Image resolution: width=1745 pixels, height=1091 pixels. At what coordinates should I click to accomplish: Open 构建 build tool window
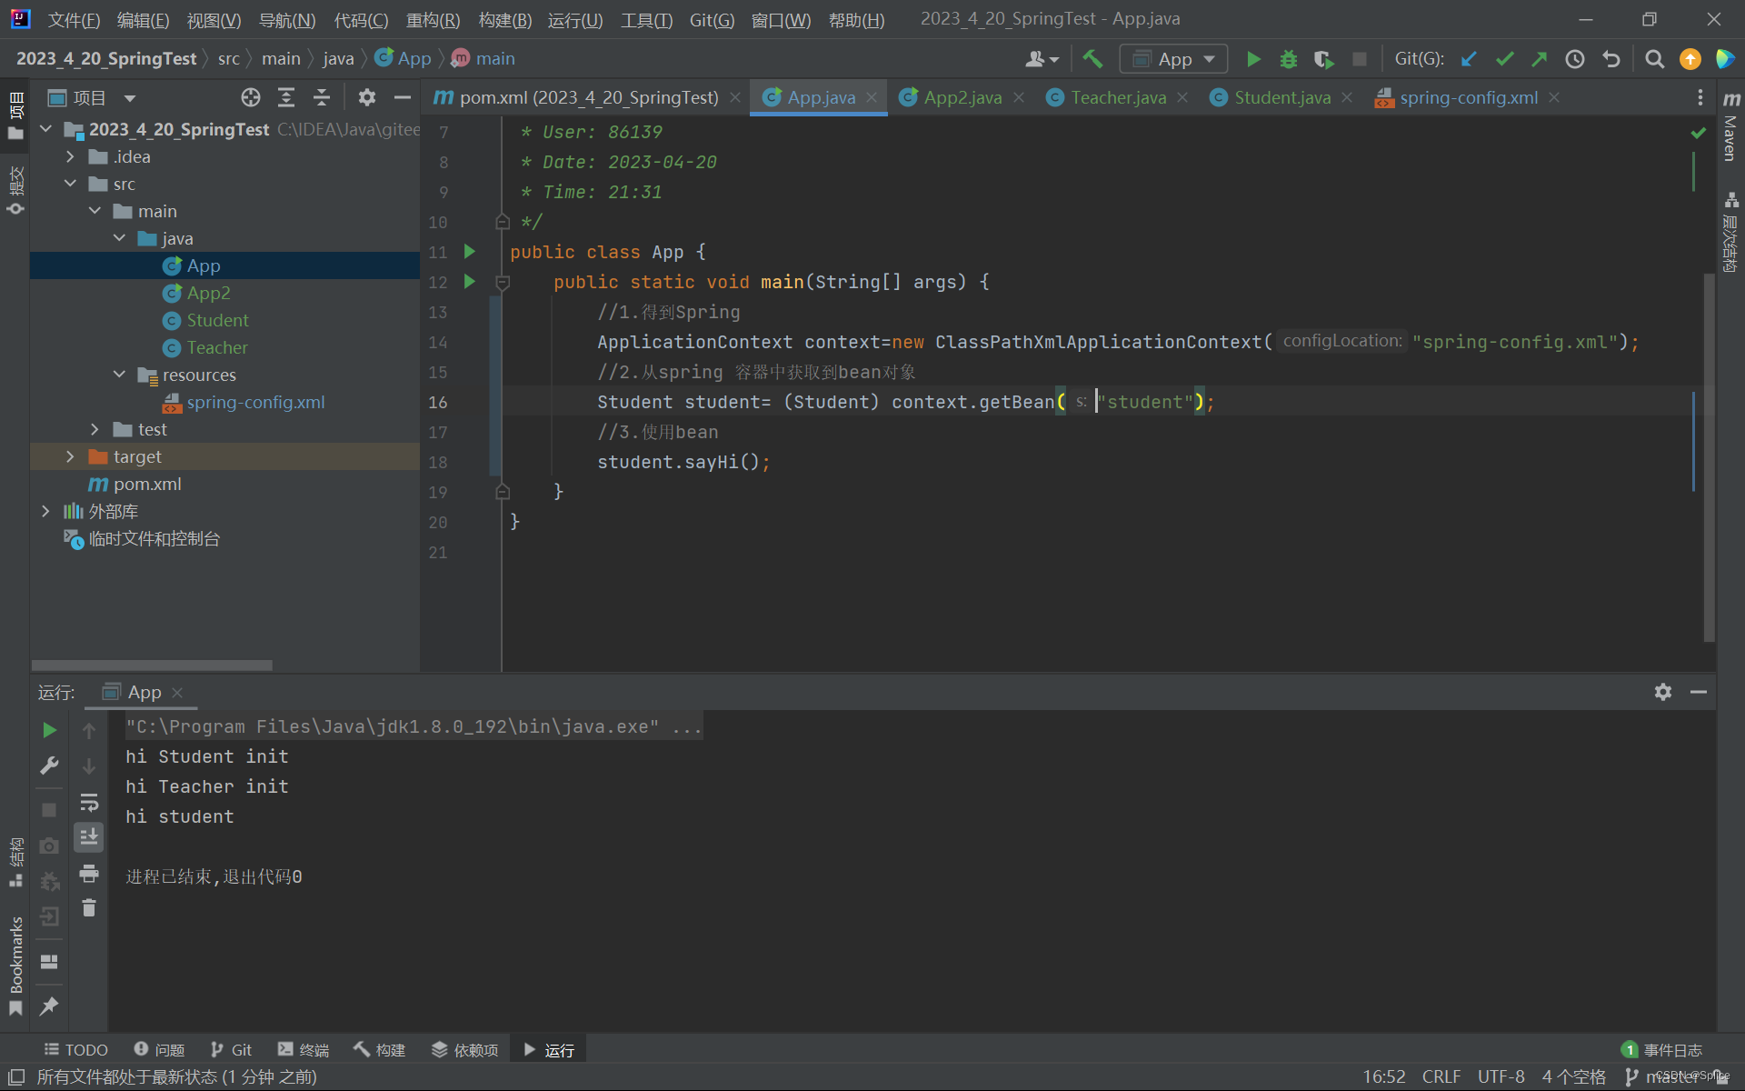pyautogui.click(x=380, y=1049)
